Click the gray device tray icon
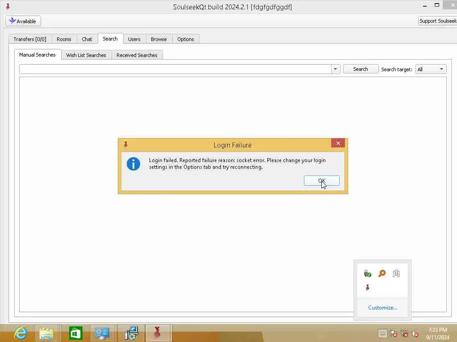Screen dimensions: 457x342 [396, 273]
